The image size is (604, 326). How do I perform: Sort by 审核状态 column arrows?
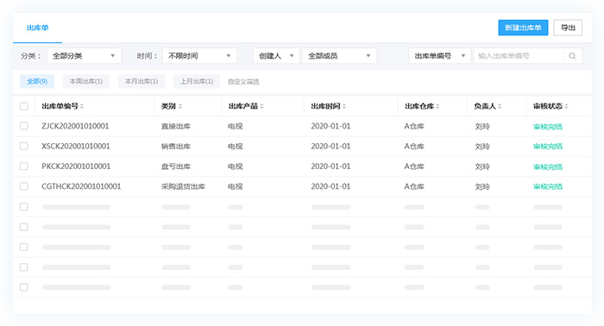(566, 106)
